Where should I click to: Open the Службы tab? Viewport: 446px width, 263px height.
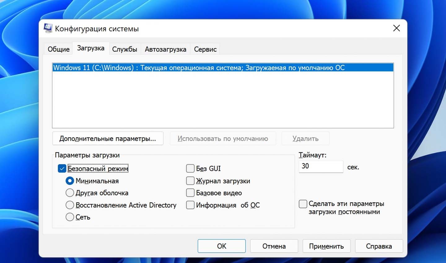point(125,49)
